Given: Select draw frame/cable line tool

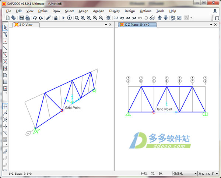Looking at the screenshot, I should coord(5,48).
